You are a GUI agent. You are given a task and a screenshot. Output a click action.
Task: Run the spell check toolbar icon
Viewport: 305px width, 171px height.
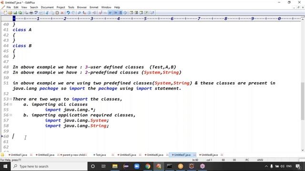pyautogui.click(x=36, y=13)
